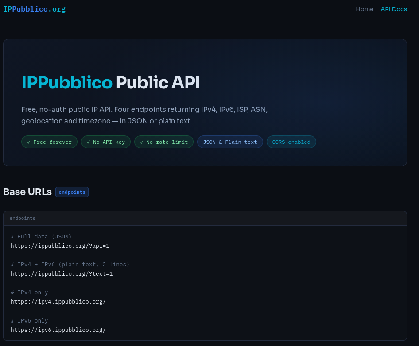Open the API Docs nav link
Viewport: 419px width, 346px height.
tap(394, 9)
